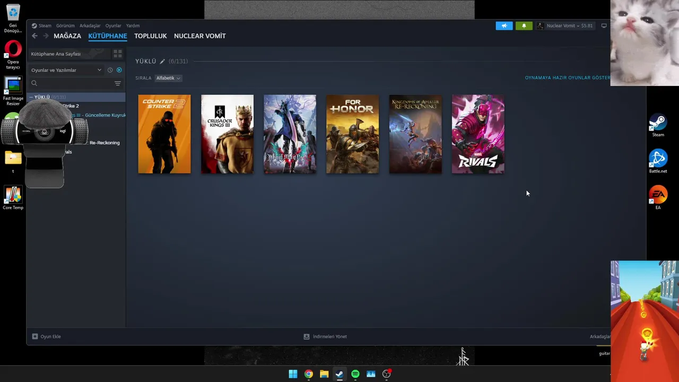This screenshot has width=679, height=382.
Task: Select the Counter-Strike 2 cover art
Action: point(164,134)
